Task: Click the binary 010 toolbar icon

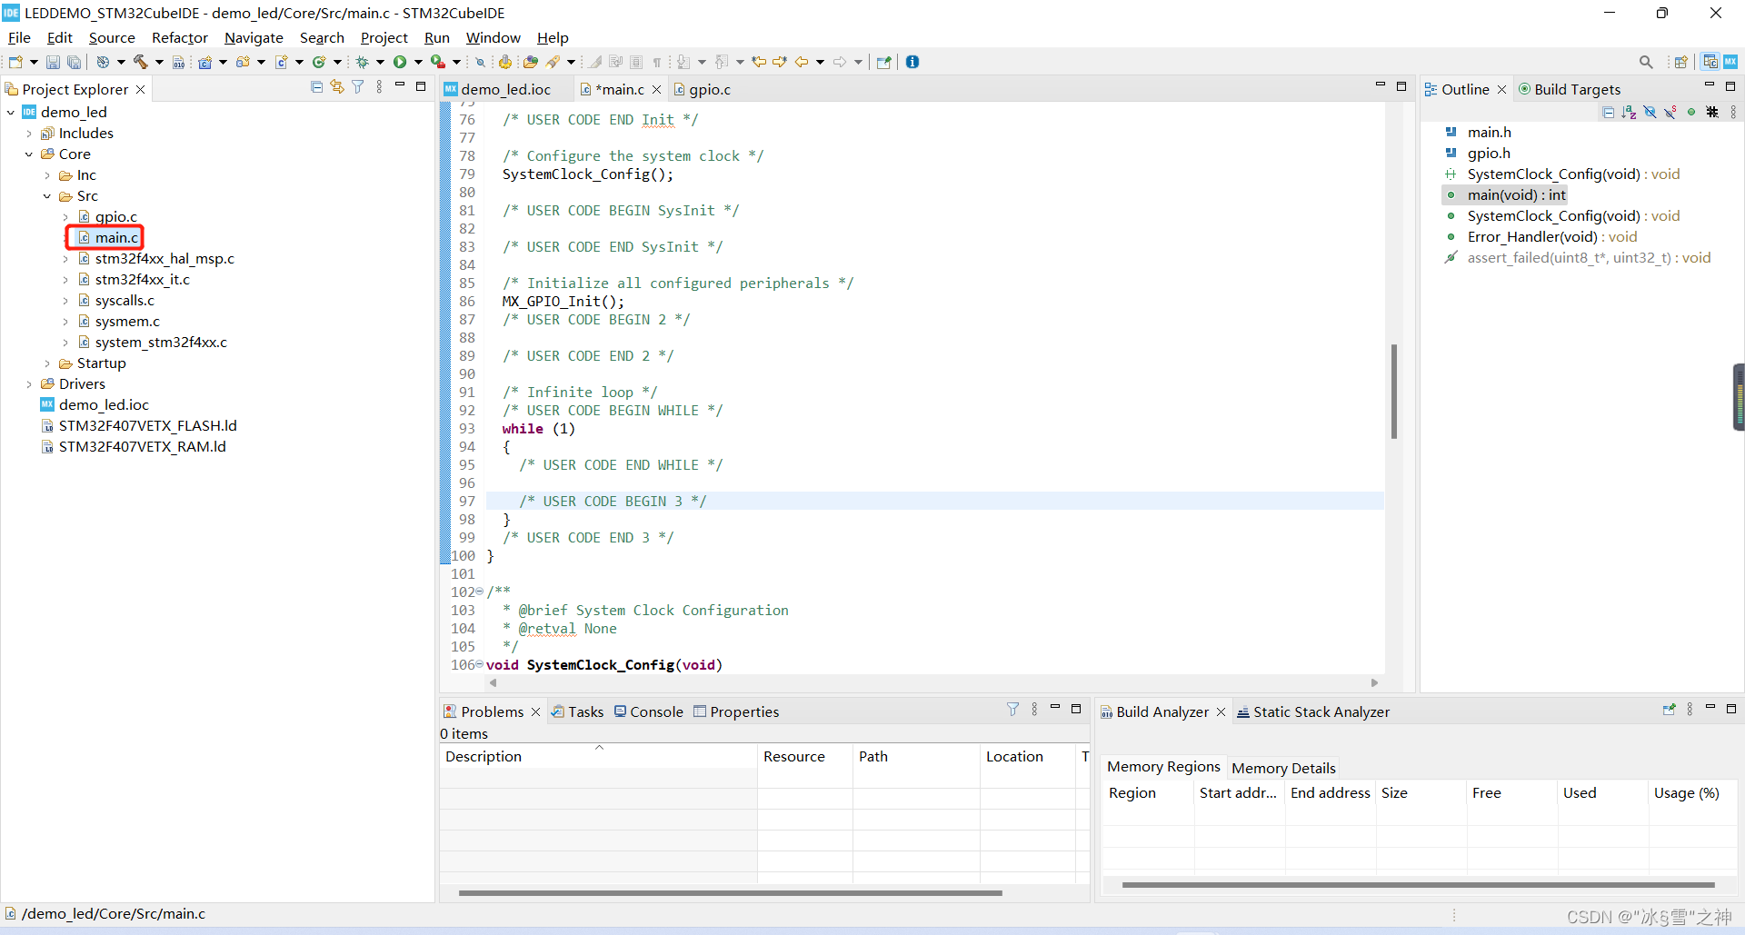Action: (x=179, y=62)
